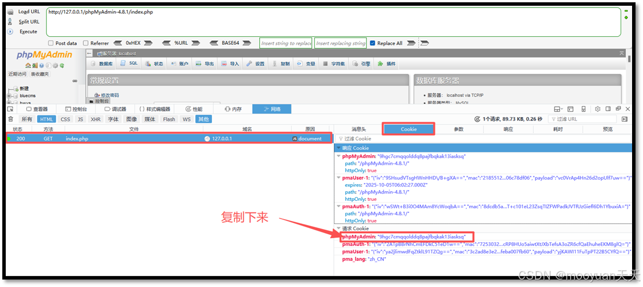Click the Load URL icon
Image resolution: width=643 pixels, height=287 pixels.
coord(10,12)
